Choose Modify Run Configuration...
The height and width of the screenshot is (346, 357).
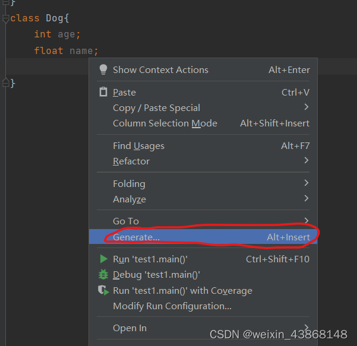click(x=203, y=306)
